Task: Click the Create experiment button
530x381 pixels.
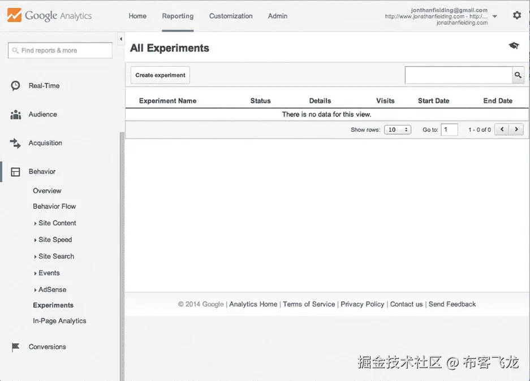Action: point(160,75)
